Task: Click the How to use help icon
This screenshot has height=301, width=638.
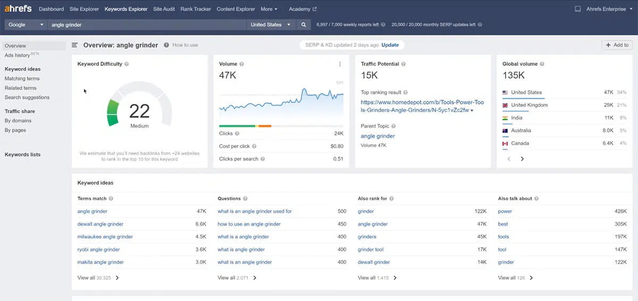Action: [167, 45]
